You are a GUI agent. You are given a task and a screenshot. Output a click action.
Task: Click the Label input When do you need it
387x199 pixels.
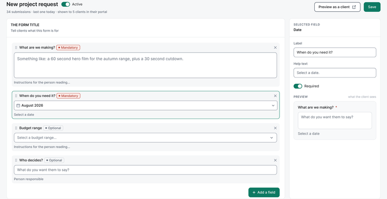tap(335, 53)
